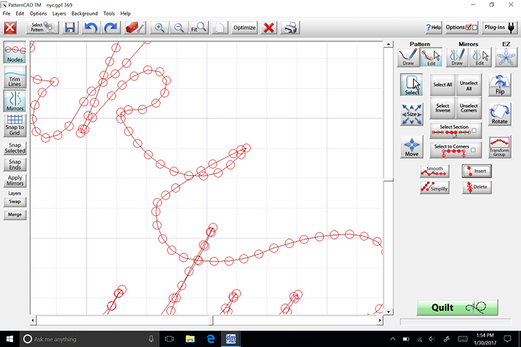Choose the Flip transform tool
Viewport: 521px width, 347px height.
click(500, 85)
